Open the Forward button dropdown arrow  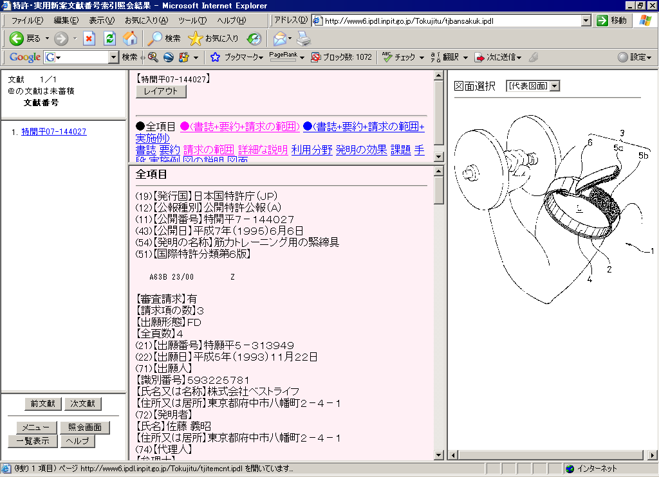pos(75,39)
